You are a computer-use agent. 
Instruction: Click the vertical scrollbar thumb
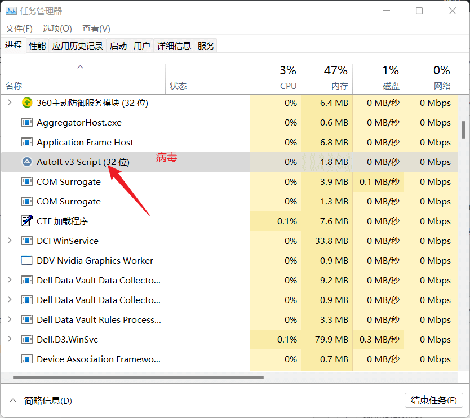point(464,130)
